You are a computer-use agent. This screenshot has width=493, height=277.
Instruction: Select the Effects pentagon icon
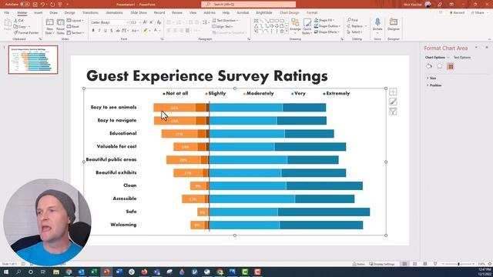pos(440,66)
